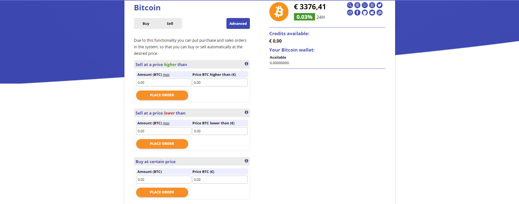Show info for 'Sell at a price higher than'
519x204 pixels.
point(246,64)
